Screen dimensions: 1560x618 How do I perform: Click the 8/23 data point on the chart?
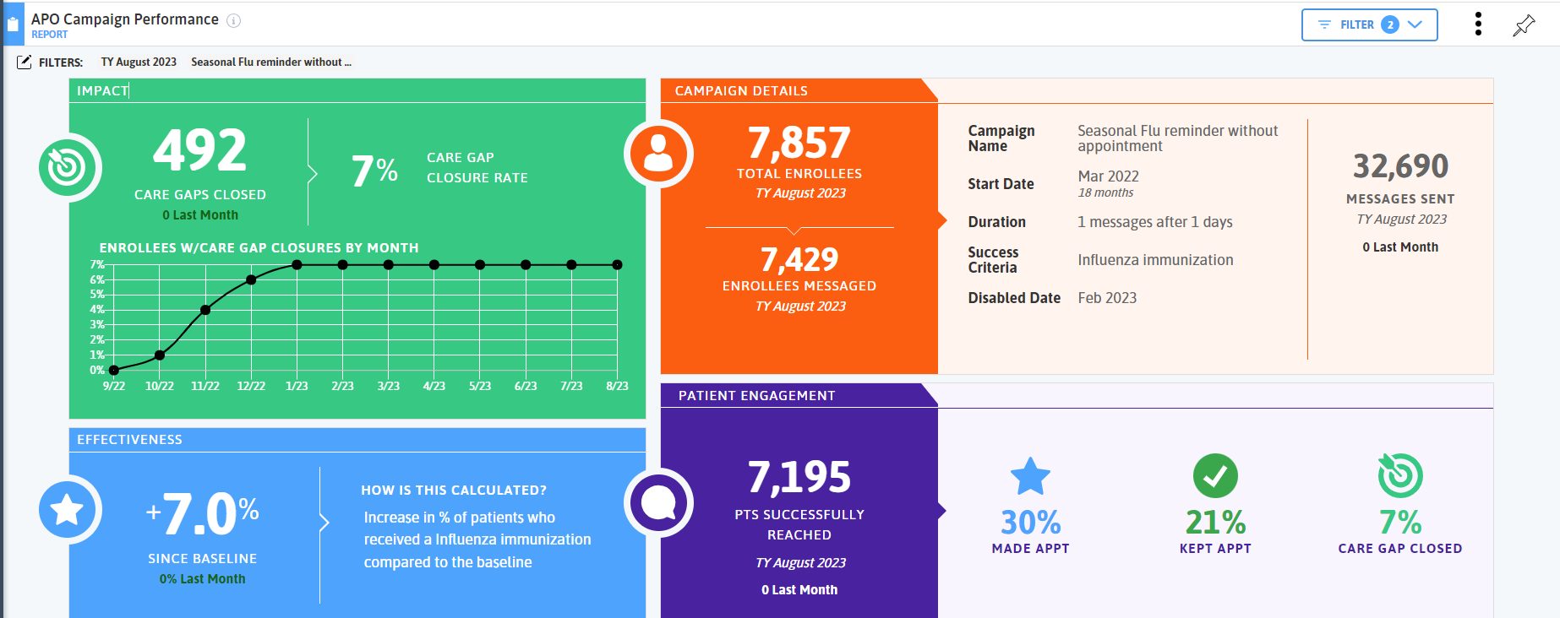point(618,265)
